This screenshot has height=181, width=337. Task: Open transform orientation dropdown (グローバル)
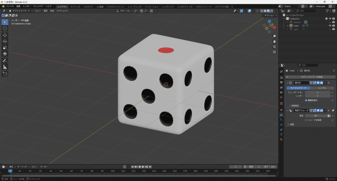pos(124,11)
